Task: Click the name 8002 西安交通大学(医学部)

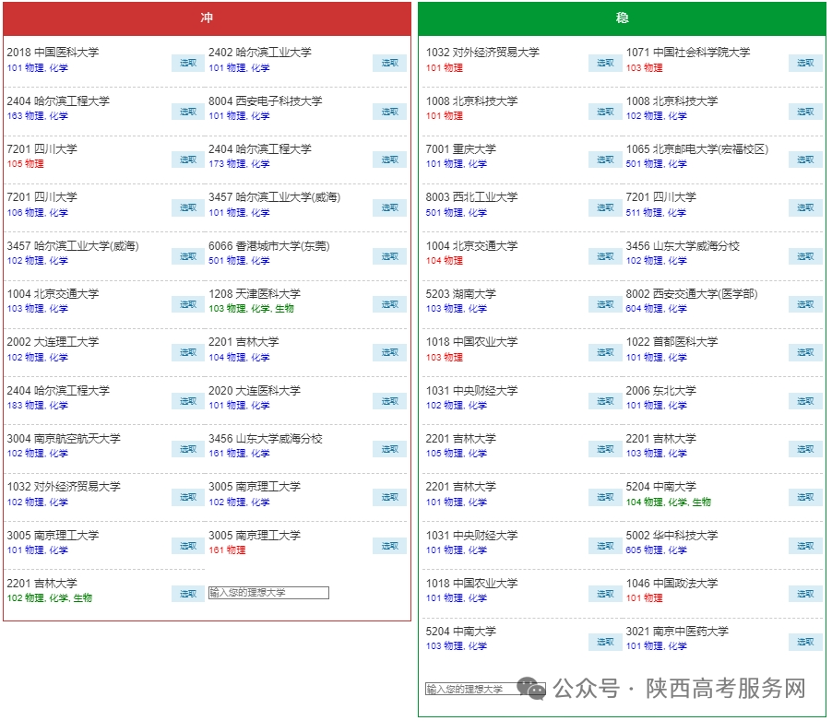Action: point(692,293)
